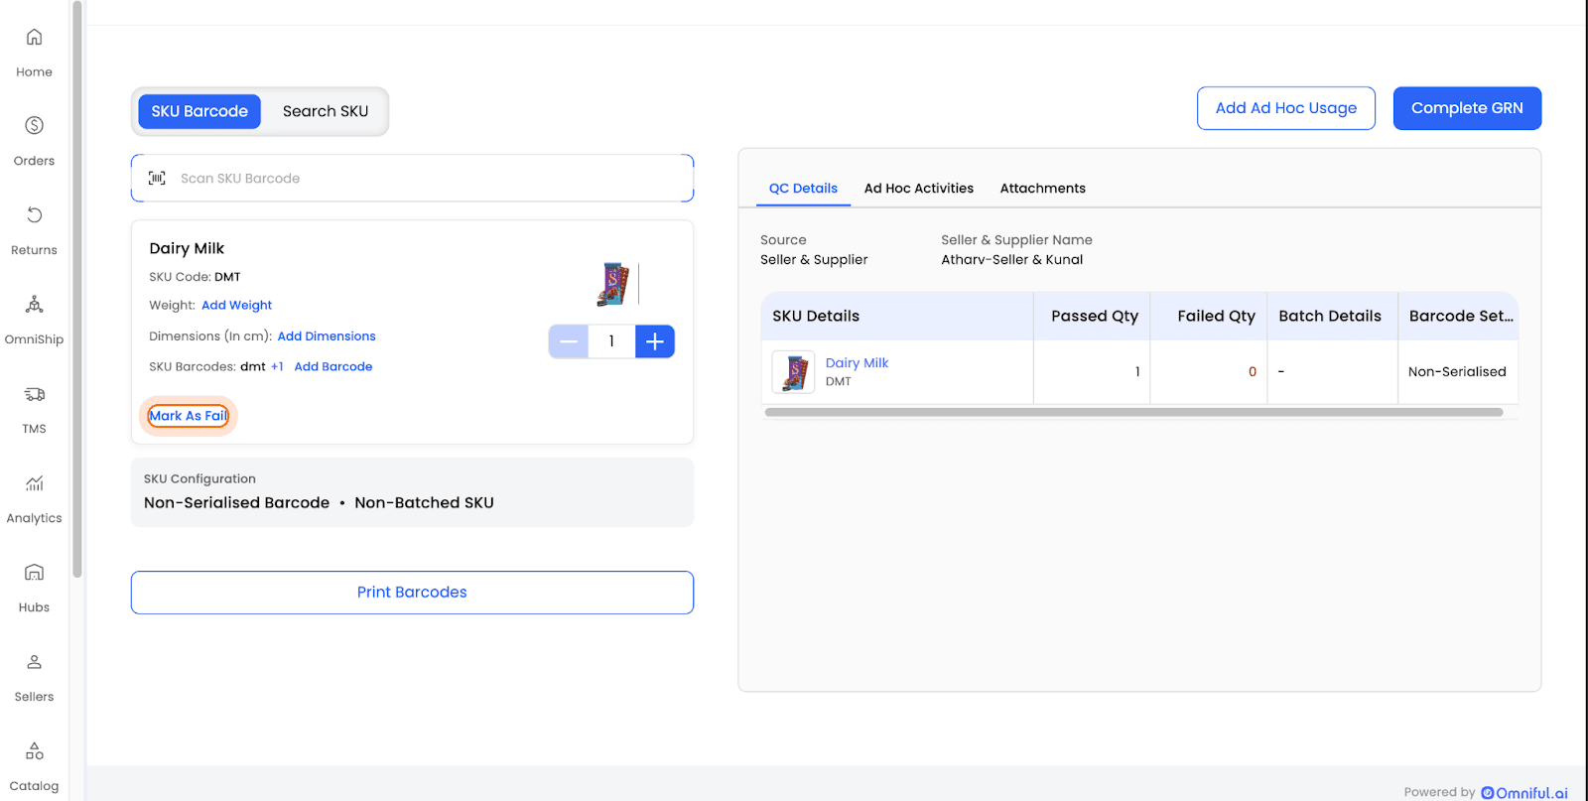Focus the Scan SKU Barcode field
Image resolution: width=1588 pixels, height=801 pixels.
(427, 179)
